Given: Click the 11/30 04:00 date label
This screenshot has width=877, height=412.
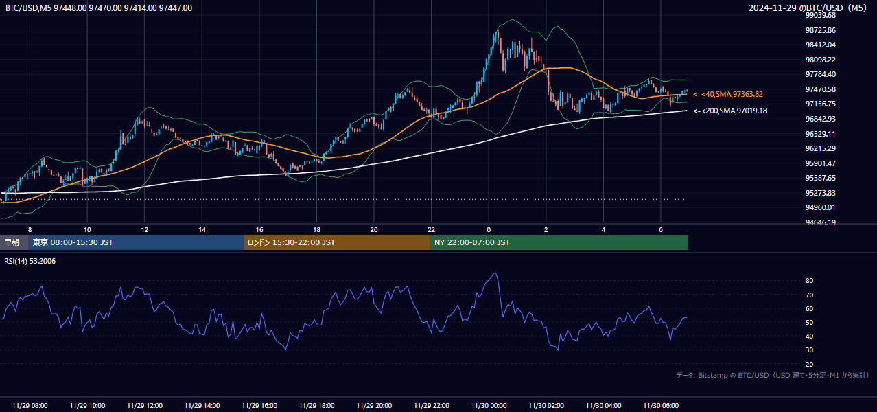Looking at the screenshot, I should (x=603, y=406).
